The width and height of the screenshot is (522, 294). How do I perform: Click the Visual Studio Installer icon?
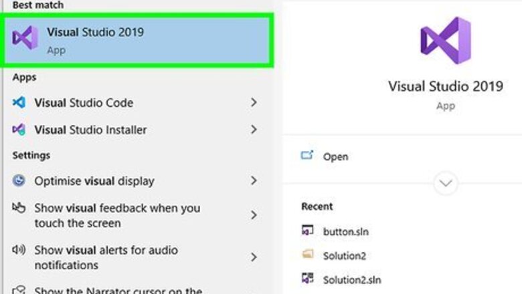(x=19, y=130)
